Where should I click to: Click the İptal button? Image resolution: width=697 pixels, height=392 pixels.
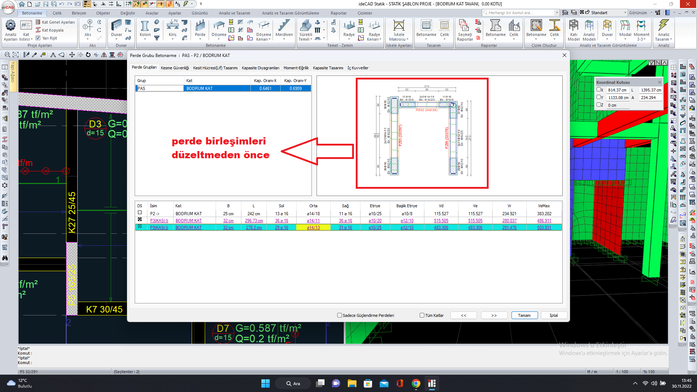[554, 315]
